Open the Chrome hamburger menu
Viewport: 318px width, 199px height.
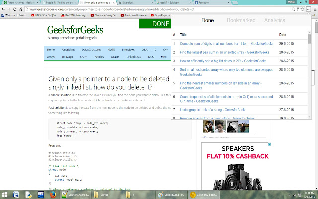tap(315, 9)
